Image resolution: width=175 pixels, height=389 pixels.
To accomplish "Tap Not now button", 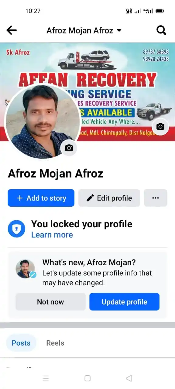I will tap(50, 302).
